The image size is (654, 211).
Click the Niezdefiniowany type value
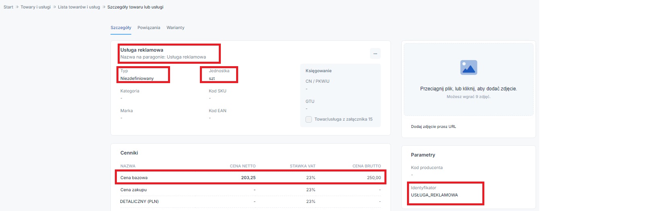tap(137, 79)
